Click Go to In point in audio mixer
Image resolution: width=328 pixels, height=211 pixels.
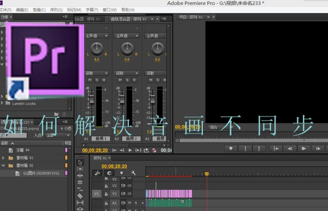(x=114, y=150)
